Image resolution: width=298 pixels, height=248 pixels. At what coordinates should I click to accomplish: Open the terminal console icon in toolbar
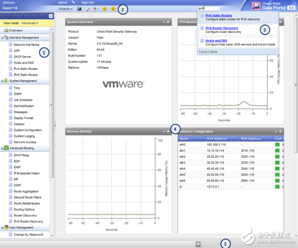79,8
